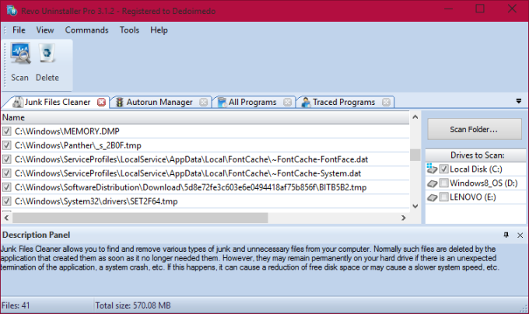Maximize the Revo Uninstaller window
This screenshot has height=314, width=529.
tap(480, 9)
